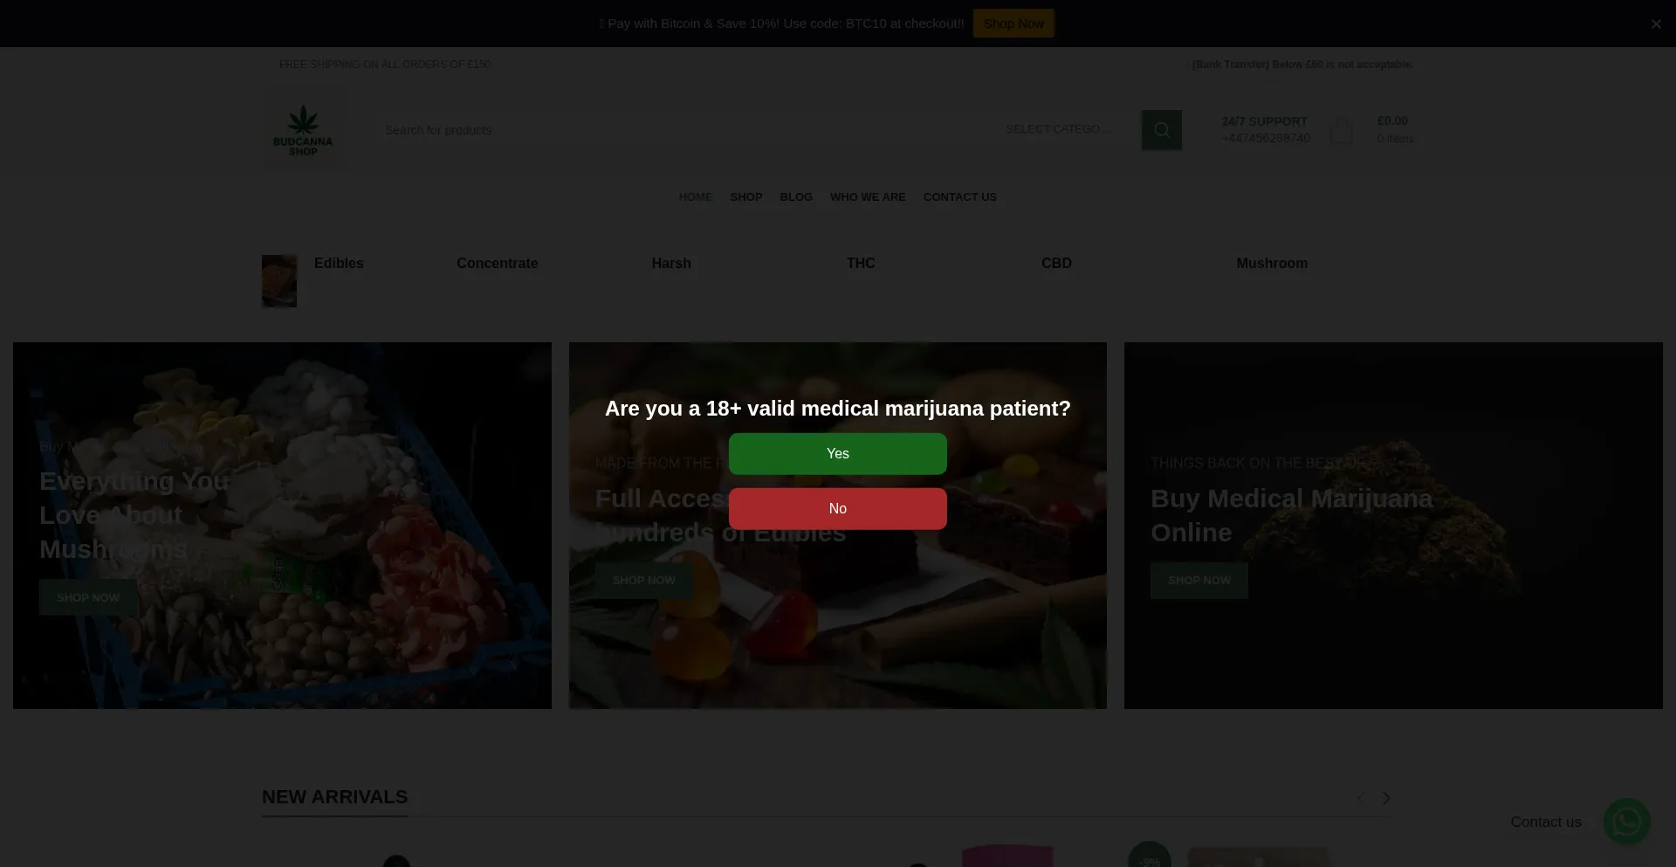Click the Budcanna Shop leaf logo
The width and height of the screenshot is (1676, 867).
304,130
